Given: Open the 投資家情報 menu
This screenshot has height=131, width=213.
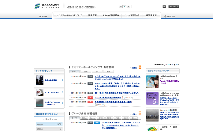Looking at the screenshot, I should point(151,15).
